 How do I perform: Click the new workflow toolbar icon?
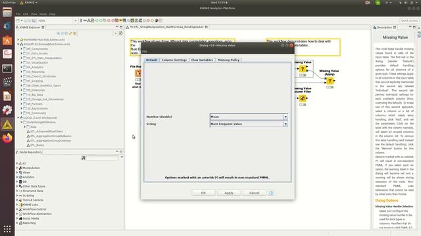18,20
